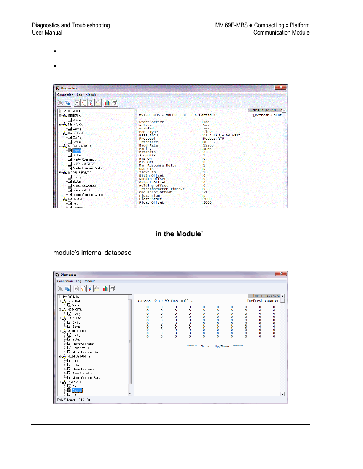
Task: Click the bird icon in the port config window toolbar
Action: 115,103
